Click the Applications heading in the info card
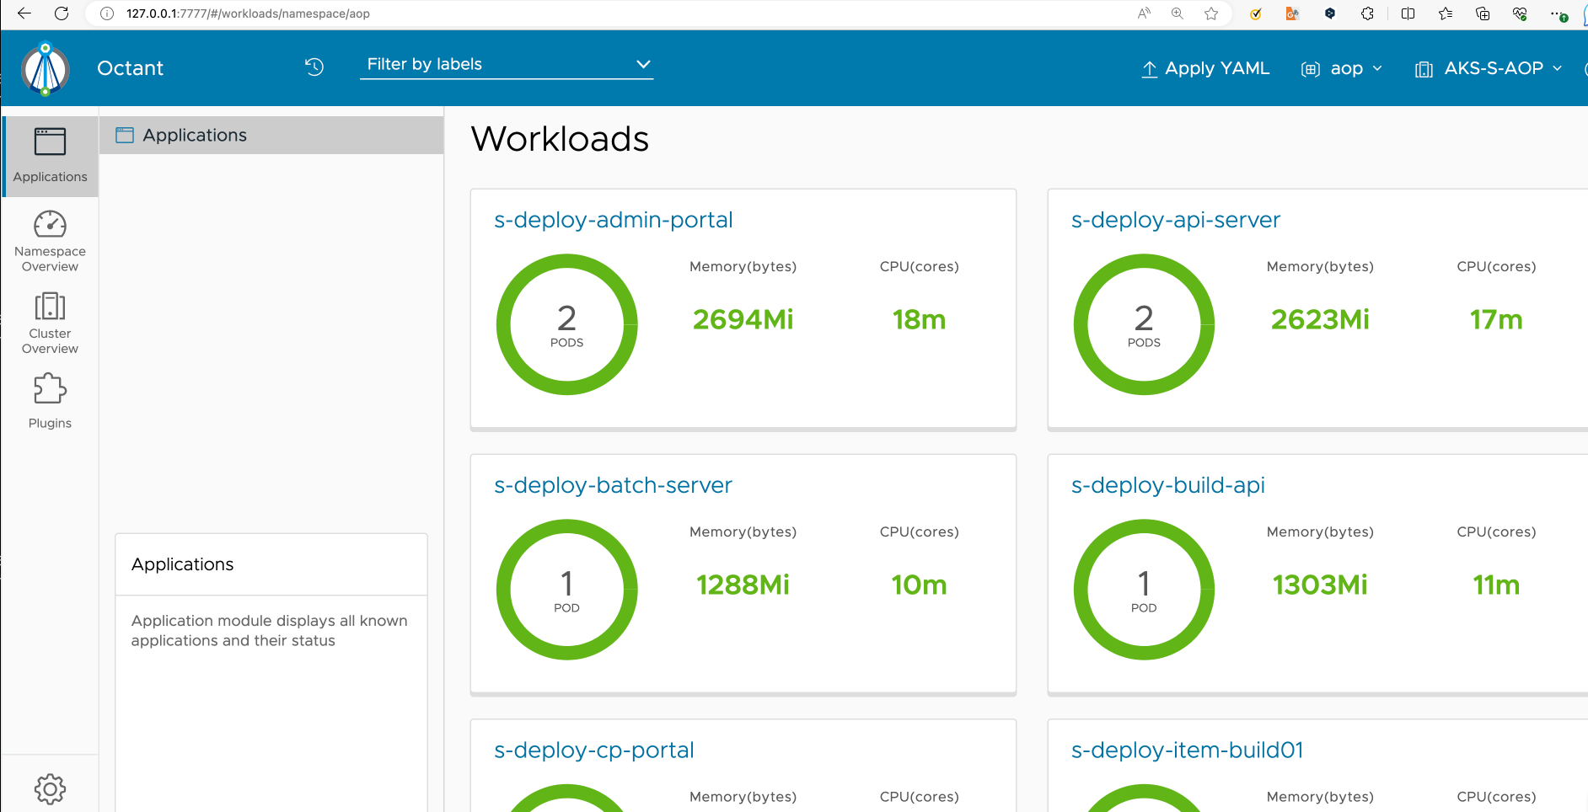The image size is (1588, 812). pos(182,564)
